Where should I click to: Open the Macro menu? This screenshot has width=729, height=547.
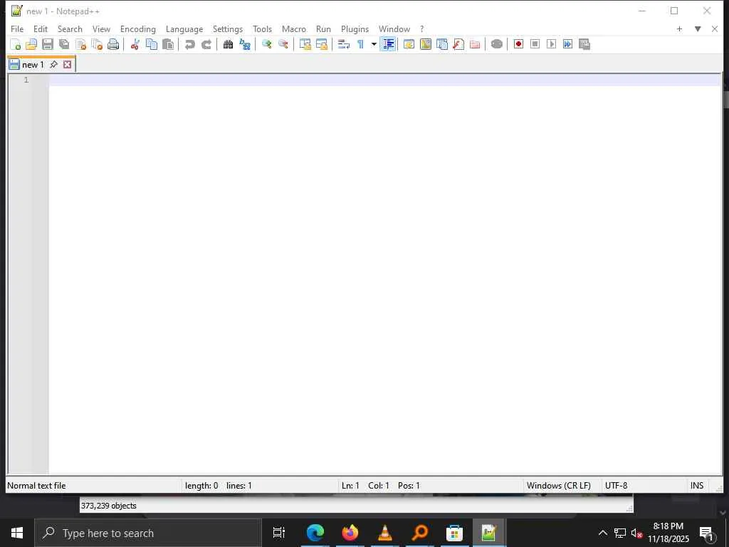pyautogui.click(x=294, y=28)
